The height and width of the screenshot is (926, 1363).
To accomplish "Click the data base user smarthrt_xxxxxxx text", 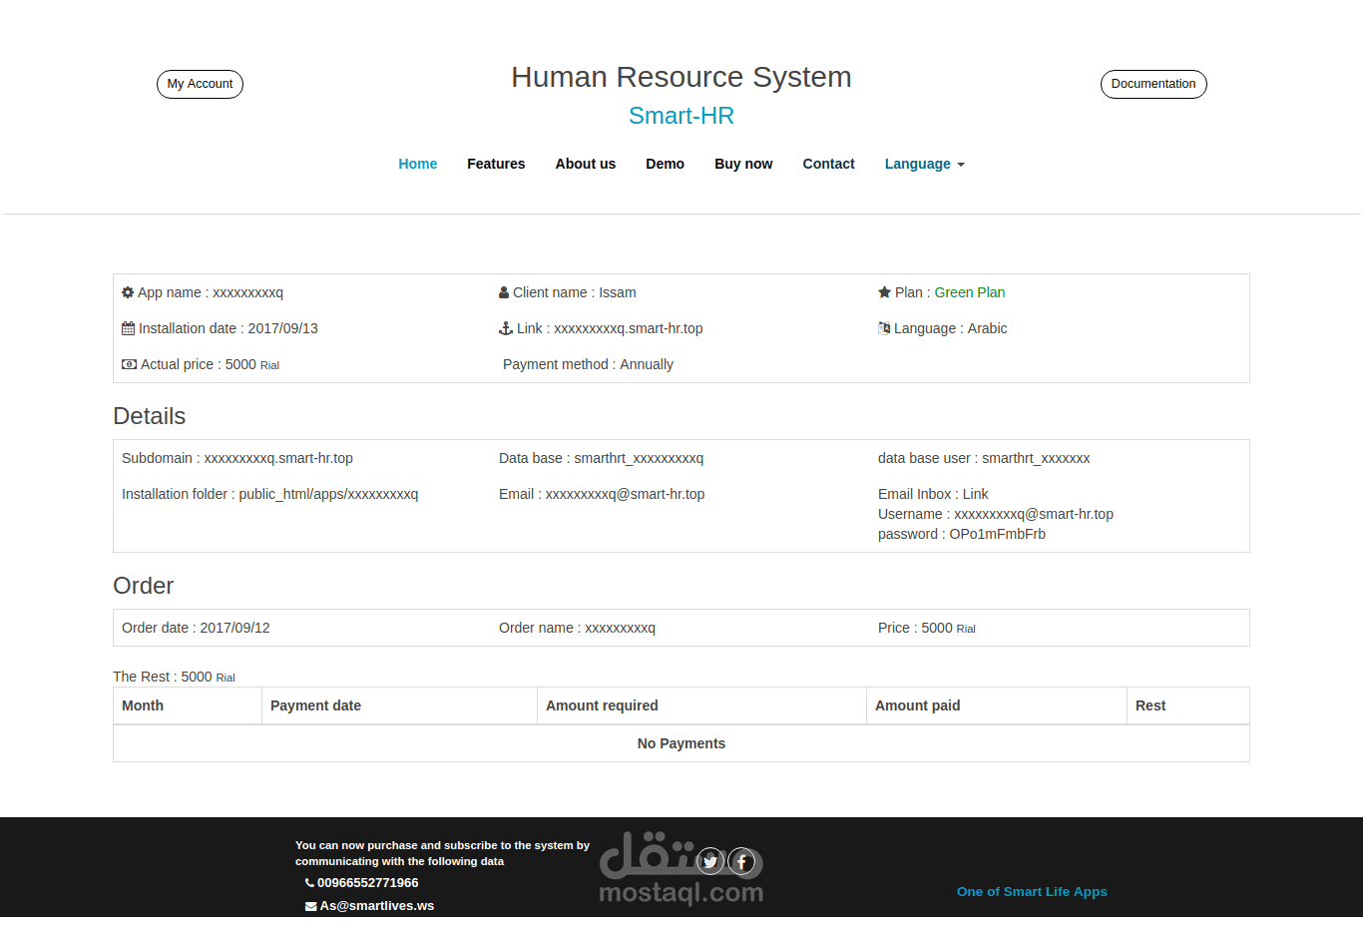I will point(984,458).
